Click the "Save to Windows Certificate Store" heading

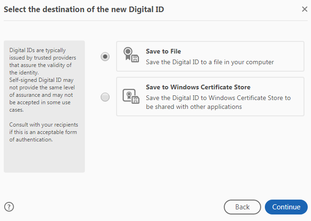198,87
